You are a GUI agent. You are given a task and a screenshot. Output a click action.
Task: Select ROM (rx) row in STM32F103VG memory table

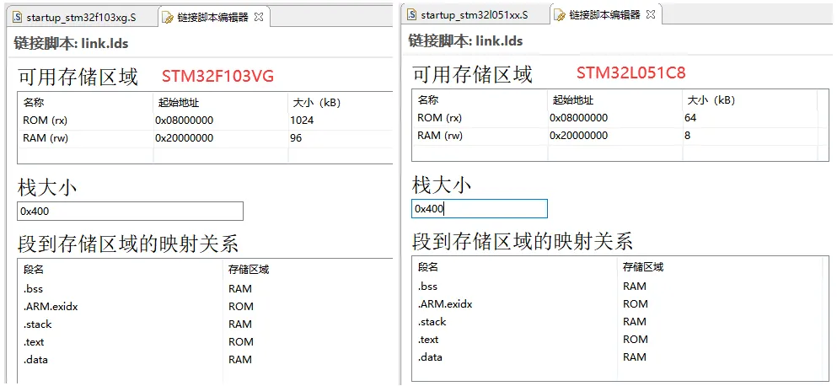click(x=206, y=121)
